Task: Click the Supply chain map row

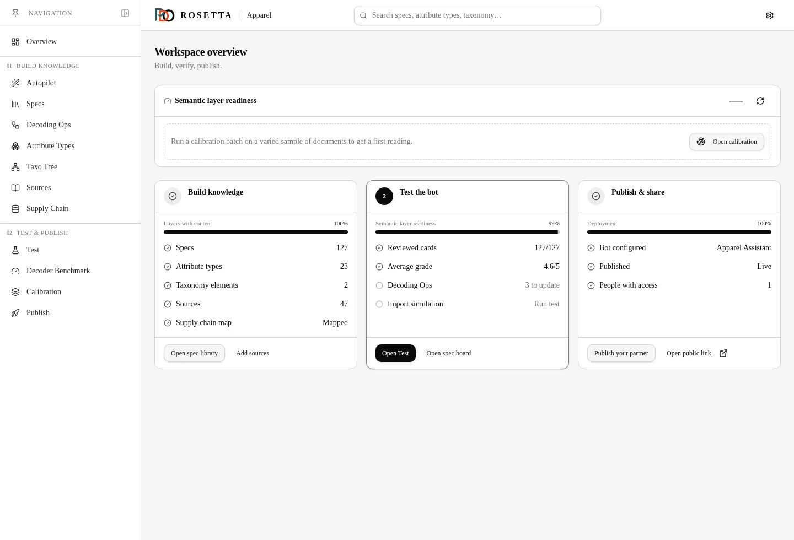Action: pos(256,323)
